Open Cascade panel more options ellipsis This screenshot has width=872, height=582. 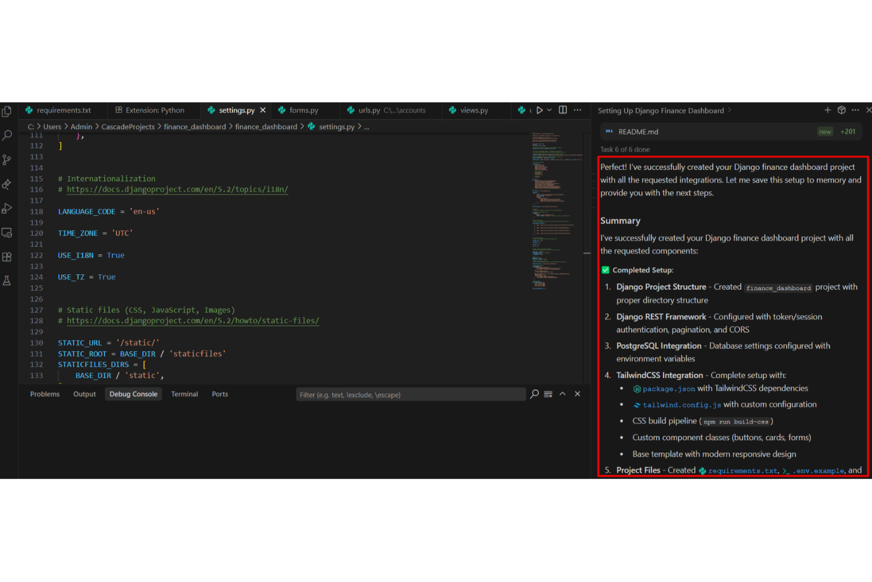coord(856,110)
